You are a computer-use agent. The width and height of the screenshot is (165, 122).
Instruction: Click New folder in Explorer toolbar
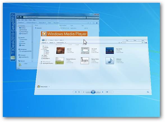point(56,23)
